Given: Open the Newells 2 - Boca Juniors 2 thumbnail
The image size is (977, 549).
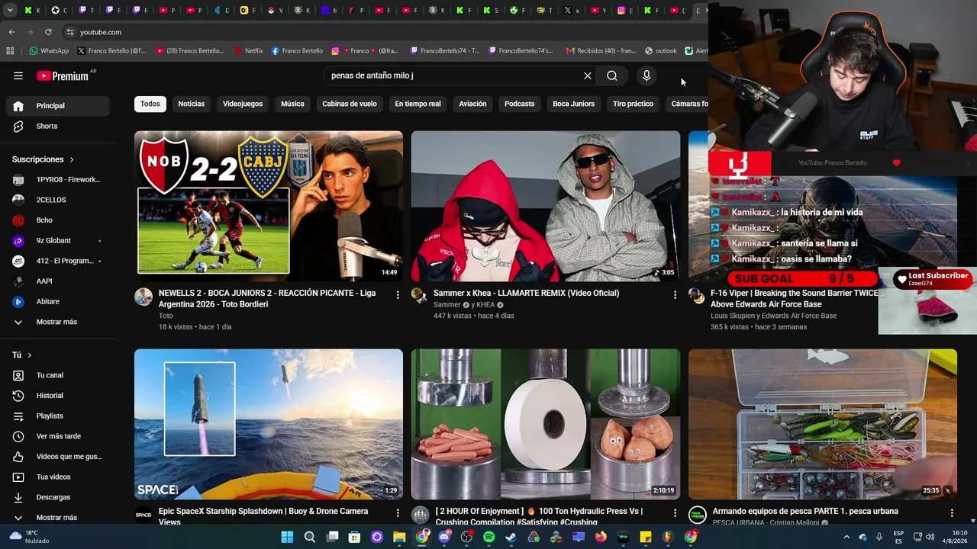Looking at the screenshot, I should tap(269, 207).
